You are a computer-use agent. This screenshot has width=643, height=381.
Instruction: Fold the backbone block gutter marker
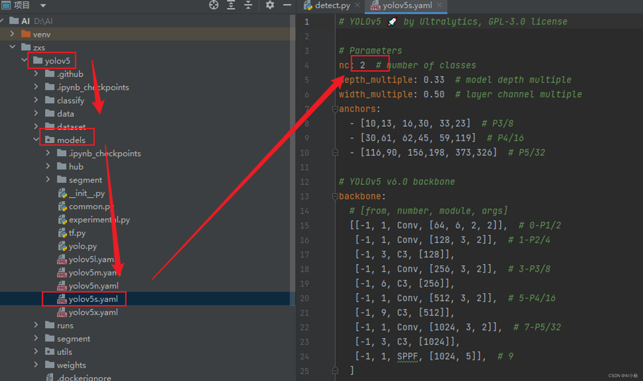tap(335, 196)
